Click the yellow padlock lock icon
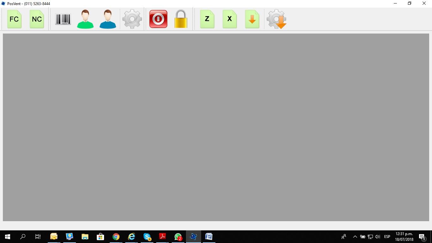Screen dimensions: 432x243 pyautogui.click(x=181, y=19)
